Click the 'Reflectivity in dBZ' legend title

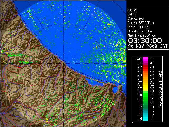(160, 89)
